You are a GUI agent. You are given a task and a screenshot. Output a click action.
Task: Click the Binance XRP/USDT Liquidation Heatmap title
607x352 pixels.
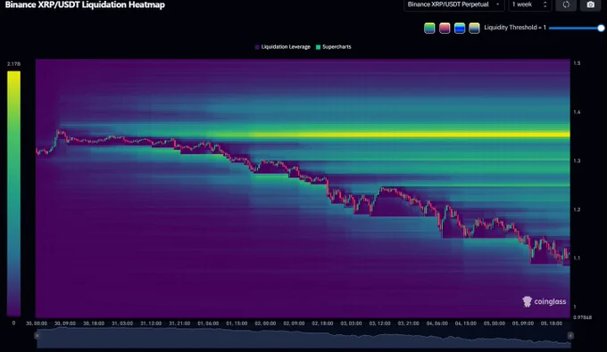point(85,4)
